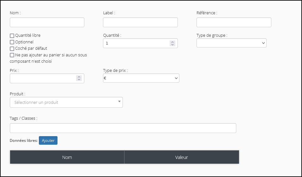
Task: Check the Optionnel checkbox
Action: (x=12, y=42)
